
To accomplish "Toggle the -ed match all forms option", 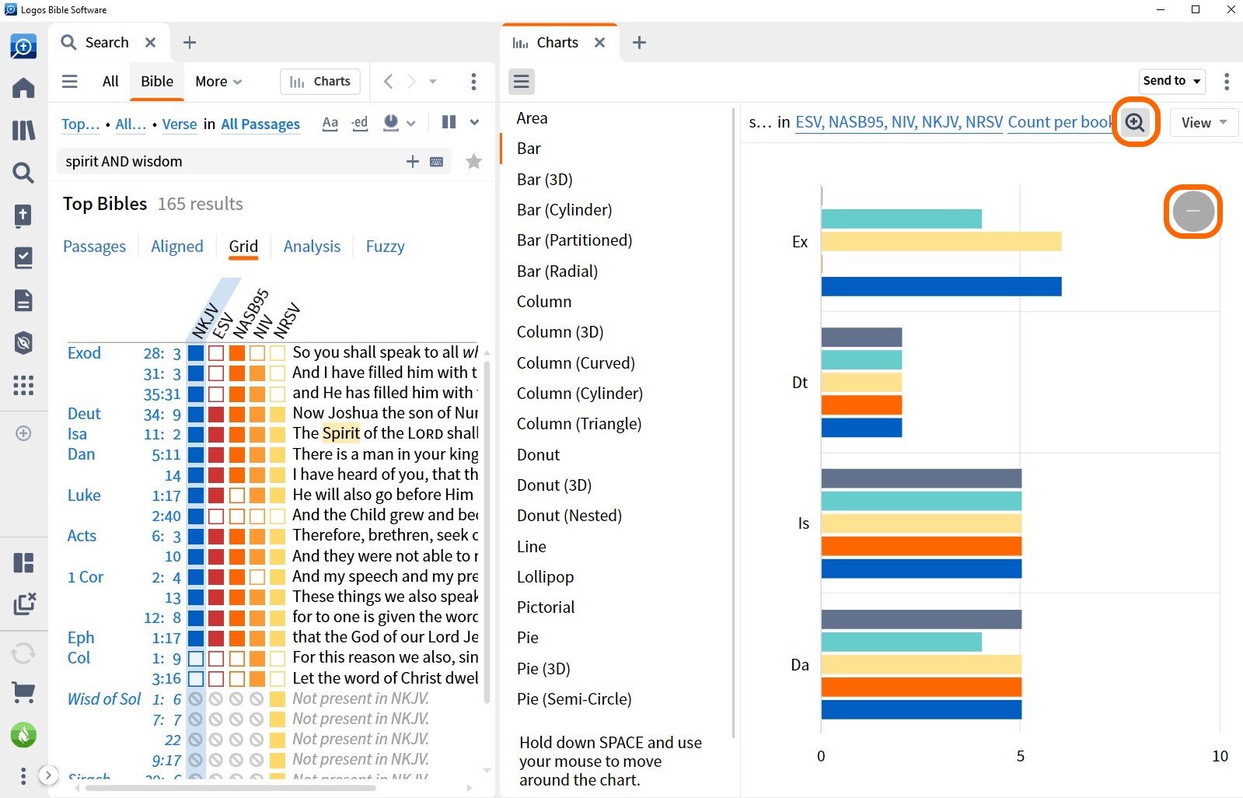I will [x=359, y=123].
